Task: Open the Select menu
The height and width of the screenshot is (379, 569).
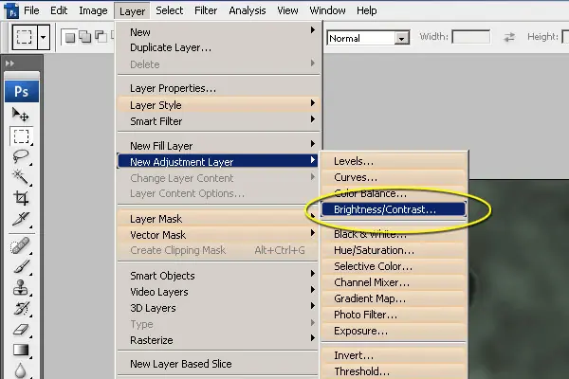Action: (170, 10)
